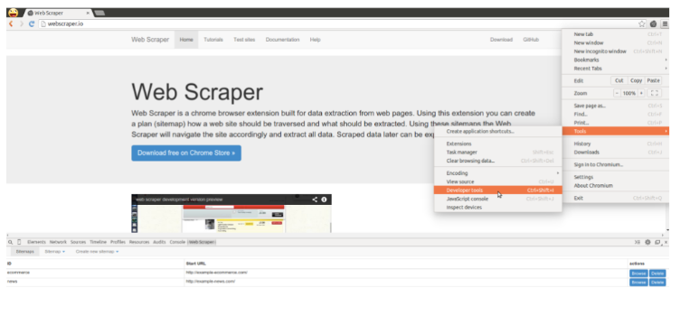This screenshot has height=325, width=680.
Task: Open DevTools settings gear icon
Action: pyautogui.click(x=647, y=242)
